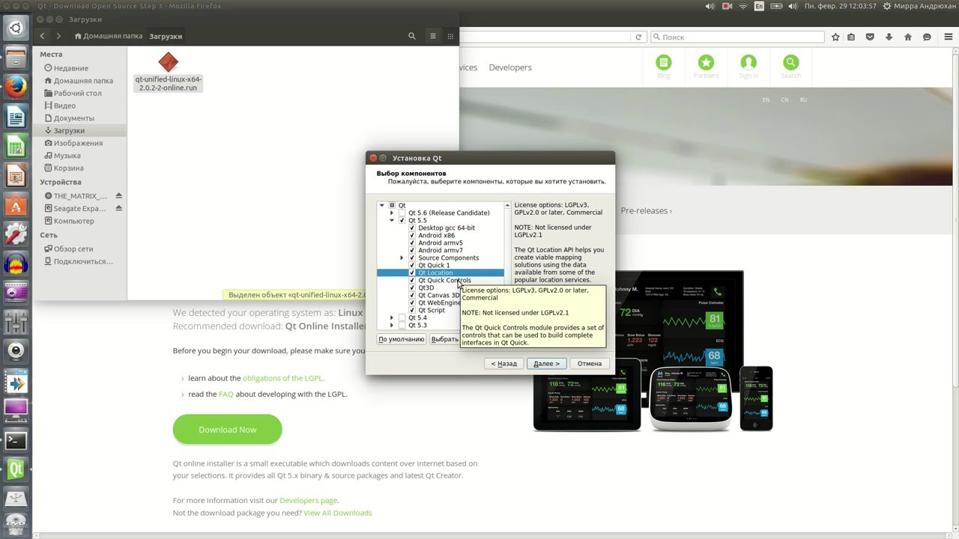Uncheck Qt3D component checkbox
Image resolution: width=959 pixels, height=539 pixels.
412,287
